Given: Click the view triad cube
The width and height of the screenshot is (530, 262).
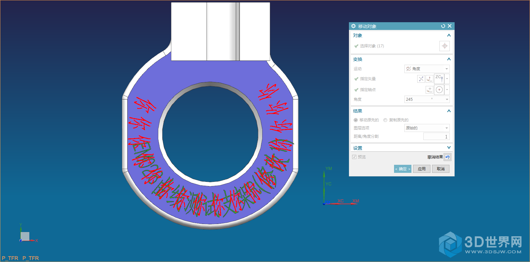Looking at the screenshot, I should [x=25, y=236].
